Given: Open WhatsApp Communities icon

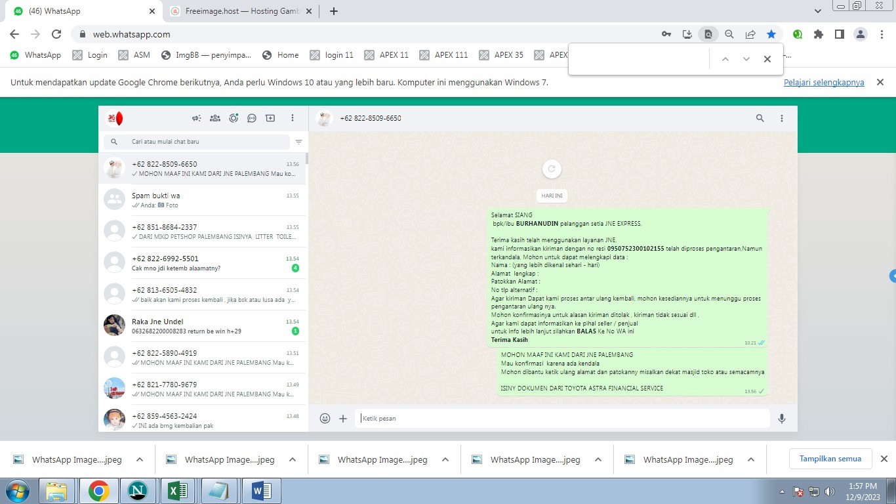Looking at the screenshot, I should (x=214, y=118).
